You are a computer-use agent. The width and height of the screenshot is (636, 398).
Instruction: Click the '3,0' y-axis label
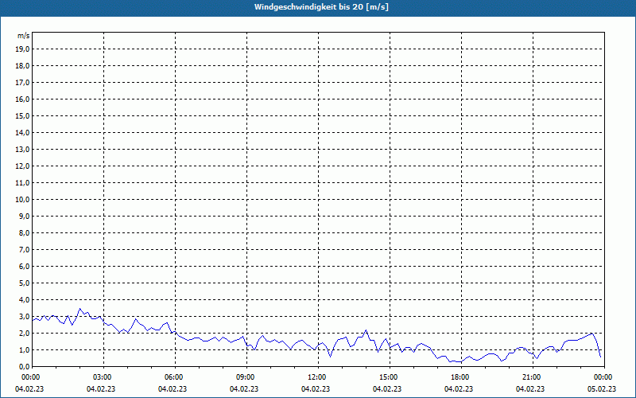click(x=25, y=316)
